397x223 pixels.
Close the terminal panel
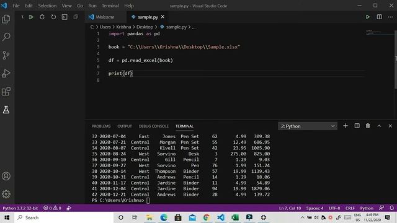click(390, 126)
